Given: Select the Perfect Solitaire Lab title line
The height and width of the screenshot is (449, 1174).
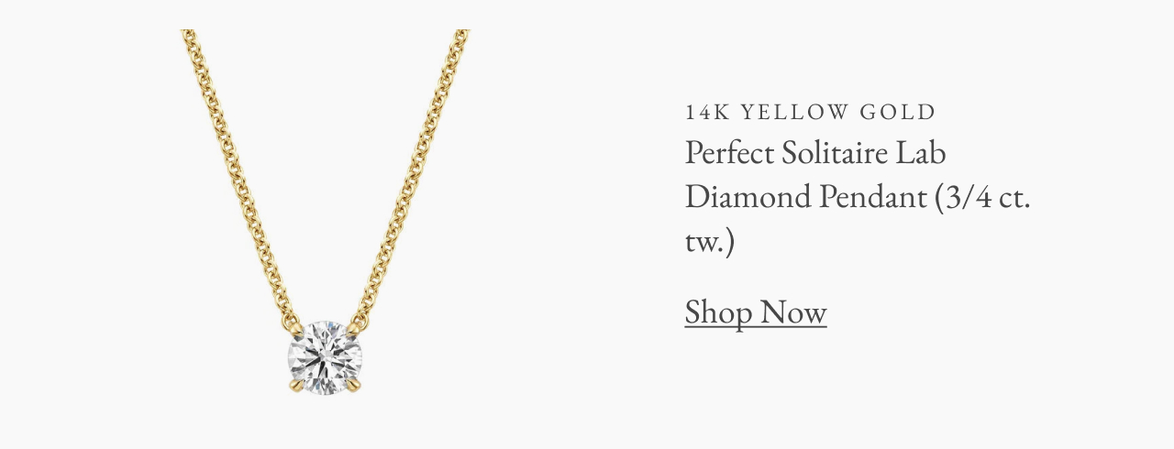Looking at the screenshot, I should tap(815, 153).
